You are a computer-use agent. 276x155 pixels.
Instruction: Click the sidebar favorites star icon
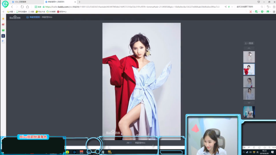tap(3, 19)
